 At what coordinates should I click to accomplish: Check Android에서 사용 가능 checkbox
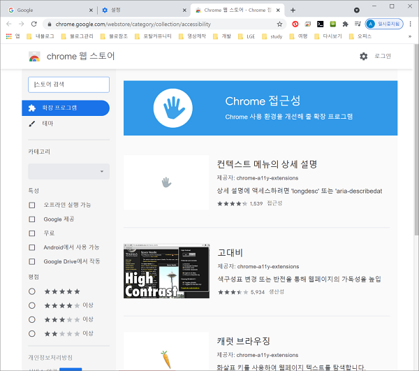pos(32,247)
